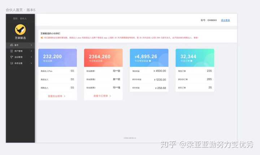This screenshot has width=260, height=155.
Task: Open the 查看今日榜单 link
Action: 102,96
